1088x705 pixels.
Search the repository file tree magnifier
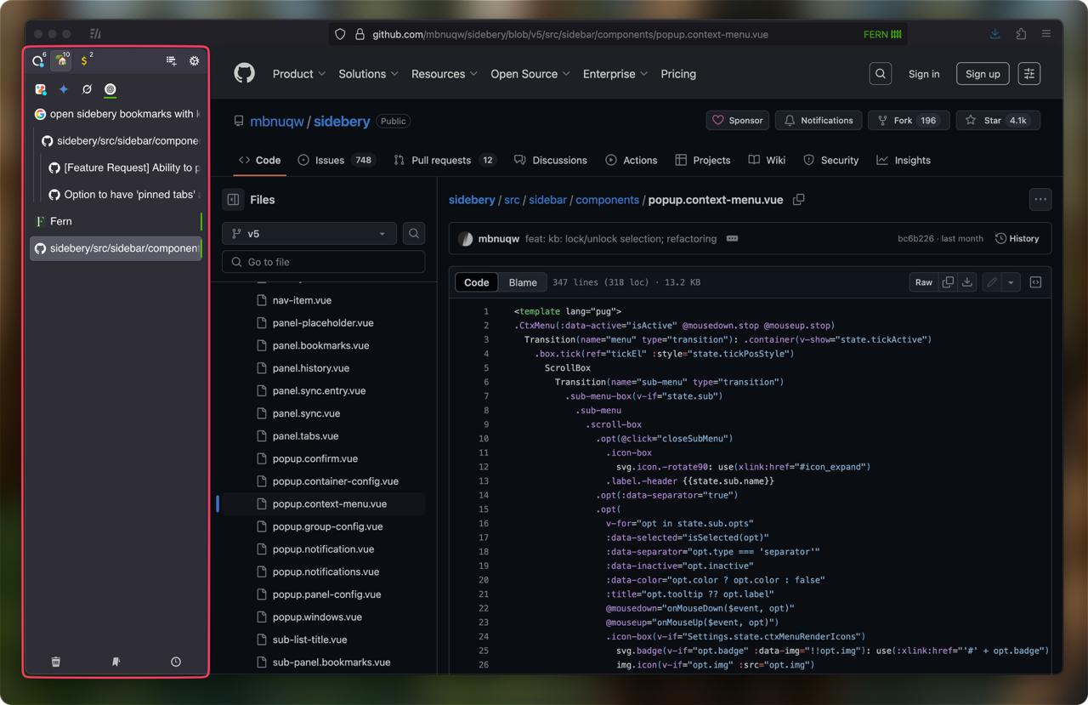(x=414, y=234)
